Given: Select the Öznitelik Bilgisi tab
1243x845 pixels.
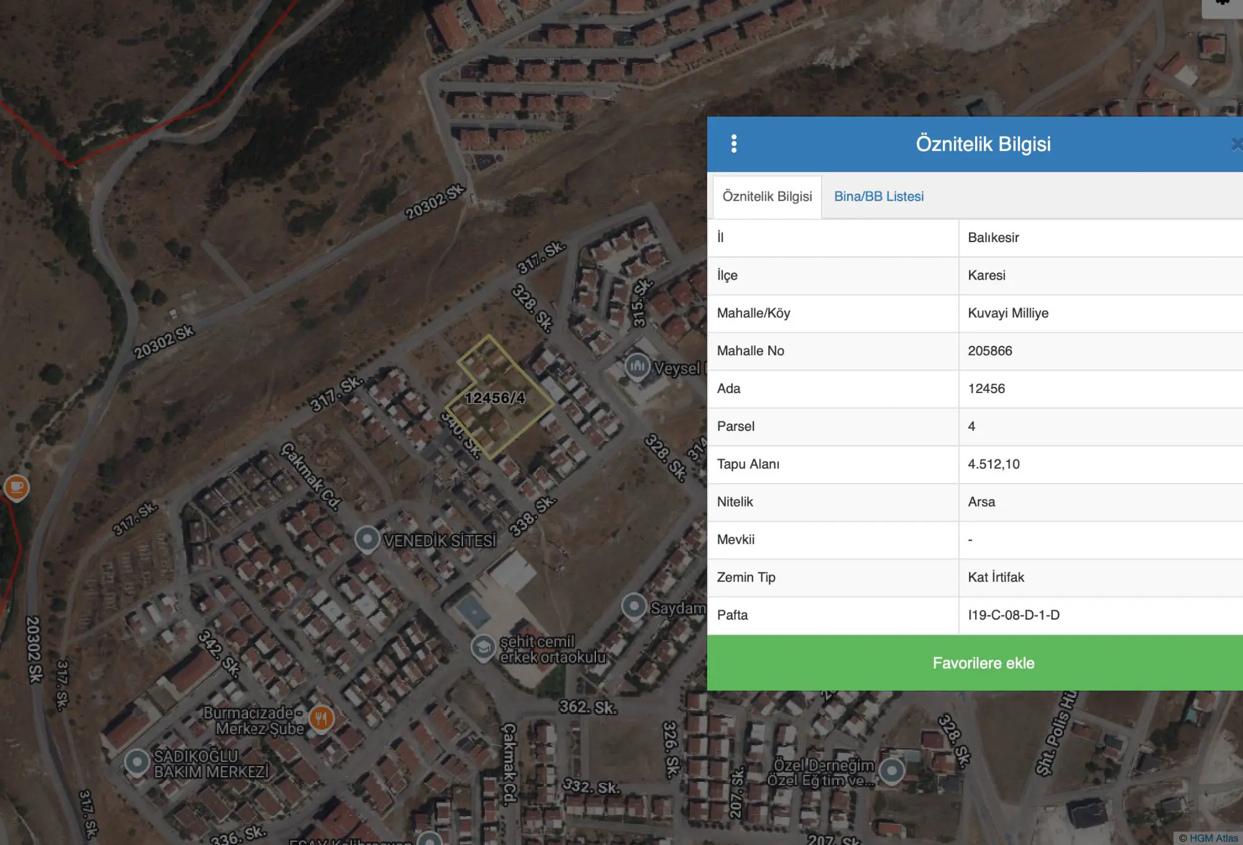Looking at the screenshot, I should tap(767, 197).
